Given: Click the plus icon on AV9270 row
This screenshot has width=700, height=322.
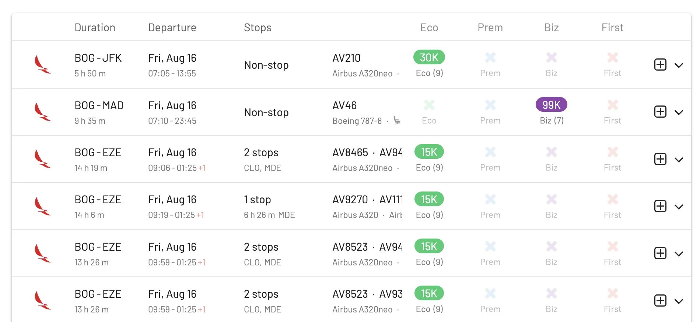Looking at the screenshot, I should click(x=660, y=206).
